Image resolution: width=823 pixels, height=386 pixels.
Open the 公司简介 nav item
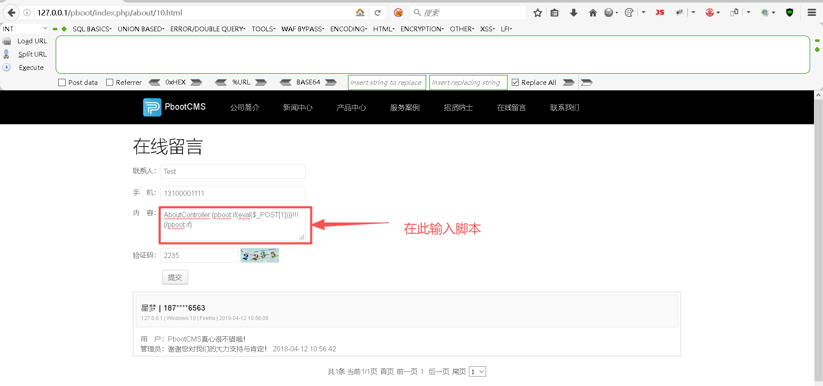coord(245,108)
